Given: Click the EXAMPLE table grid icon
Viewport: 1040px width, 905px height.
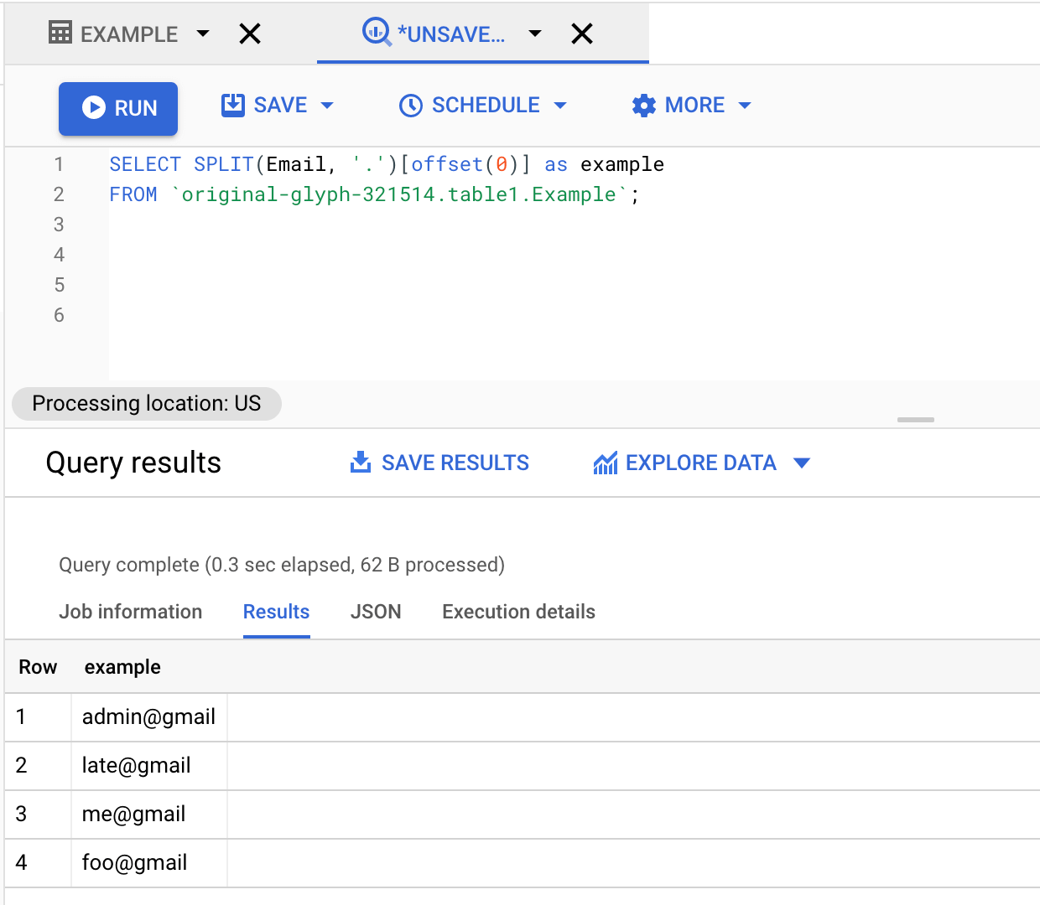Looking at the screenshot, I should (60, 34).
